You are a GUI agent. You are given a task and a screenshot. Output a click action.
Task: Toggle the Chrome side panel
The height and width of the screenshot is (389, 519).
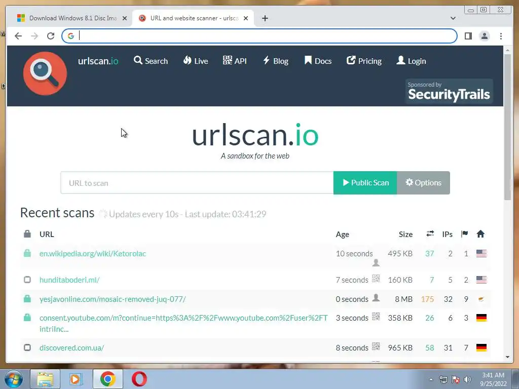coord(468,36)
